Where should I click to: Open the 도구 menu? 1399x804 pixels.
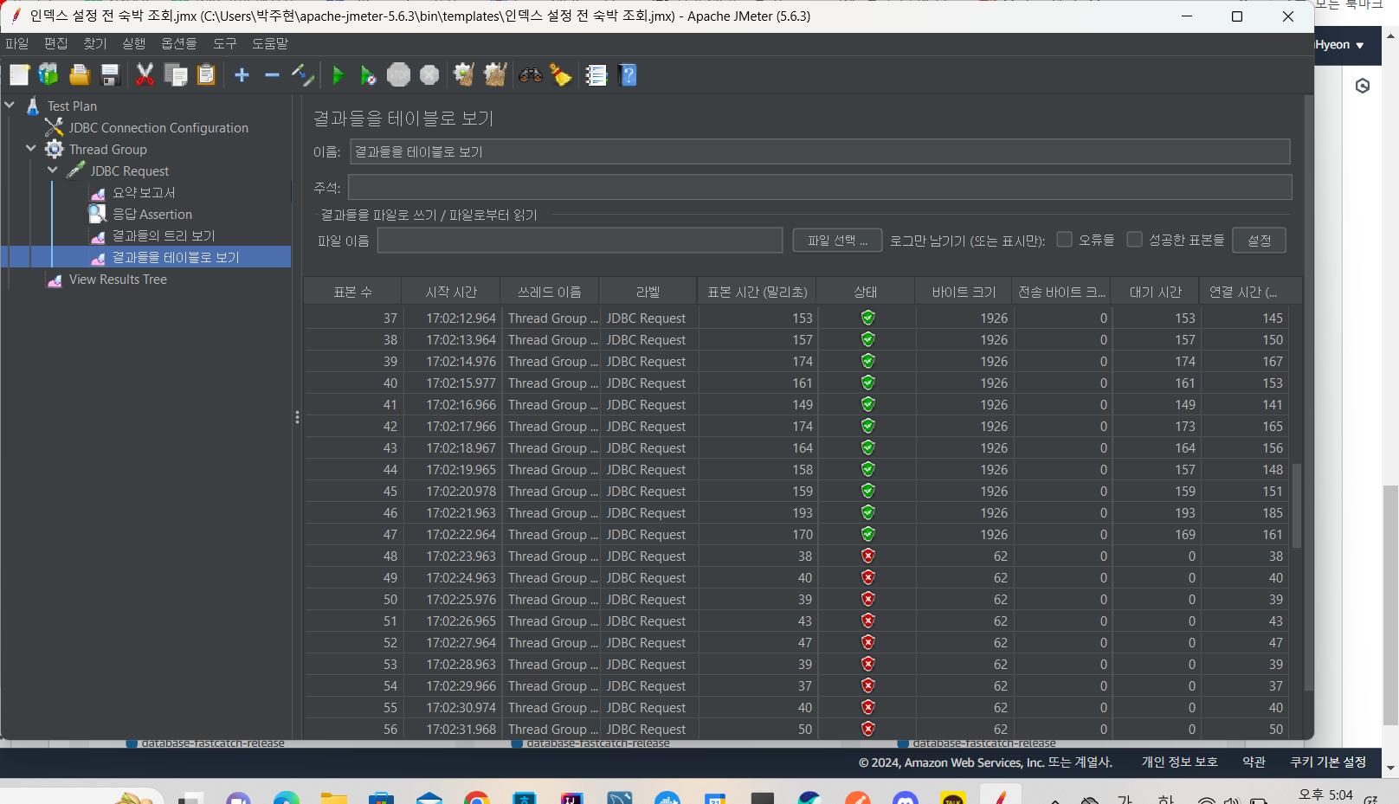click(225, 43)
